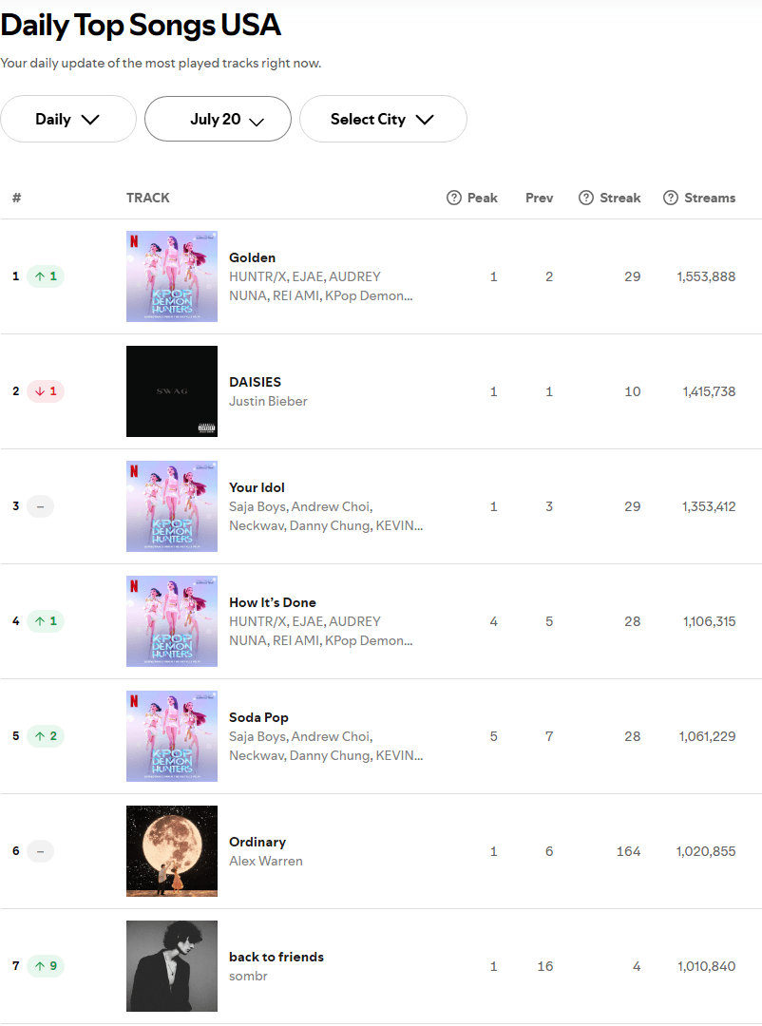Click the Ordinary moon album artwork
The width and height of the screenshot is (762, 1026).
[172, 851]
